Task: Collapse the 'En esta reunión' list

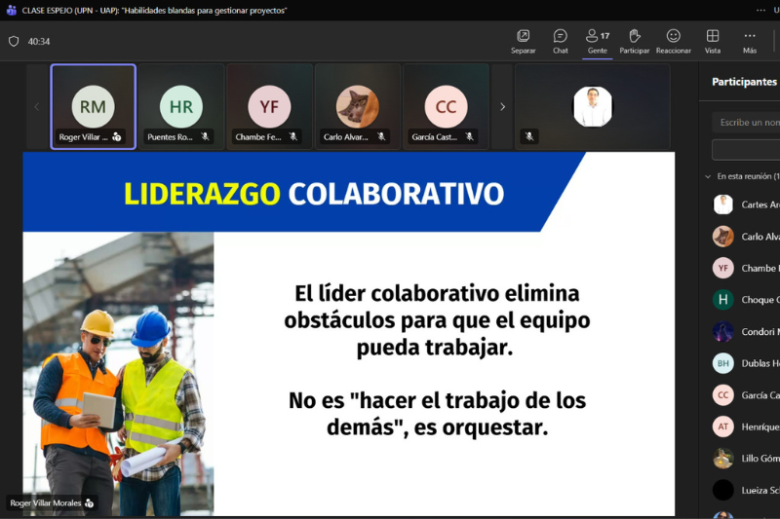Action: coord(708,176)
